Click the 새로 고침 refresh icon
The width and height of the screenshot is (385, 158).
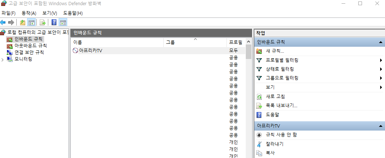(259, 97)
